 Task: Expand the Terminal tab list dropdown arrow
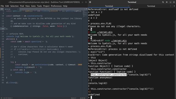pos(174,6)
